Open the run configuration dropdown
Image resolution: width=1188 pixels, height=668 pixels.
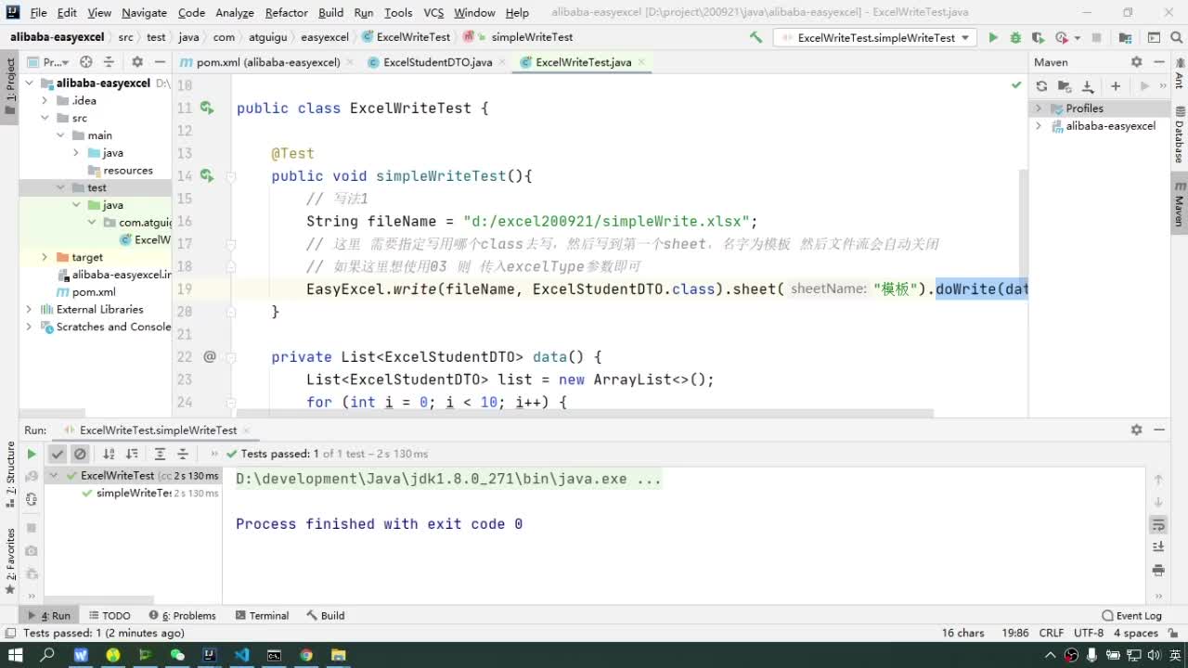click(874, 38)
